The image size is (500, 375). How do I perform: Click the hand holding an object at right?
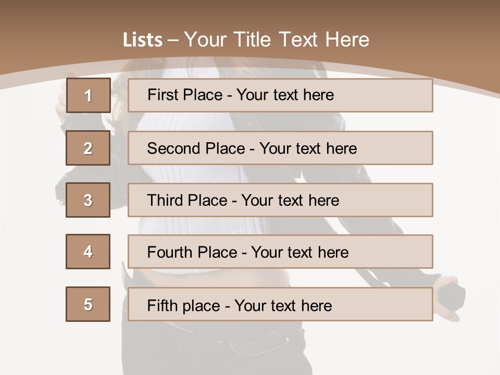[450, 297]
